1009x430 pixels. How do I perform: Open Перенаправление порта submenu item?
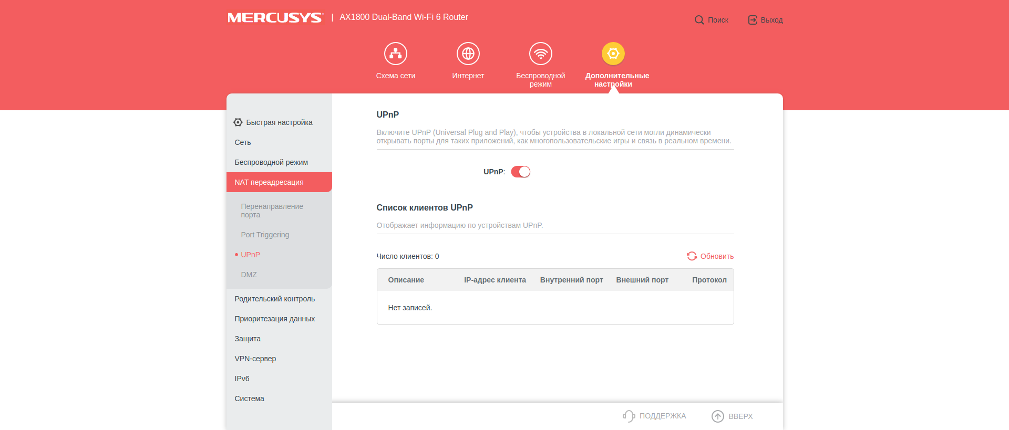pyautogui.click(x=272, y=211)
